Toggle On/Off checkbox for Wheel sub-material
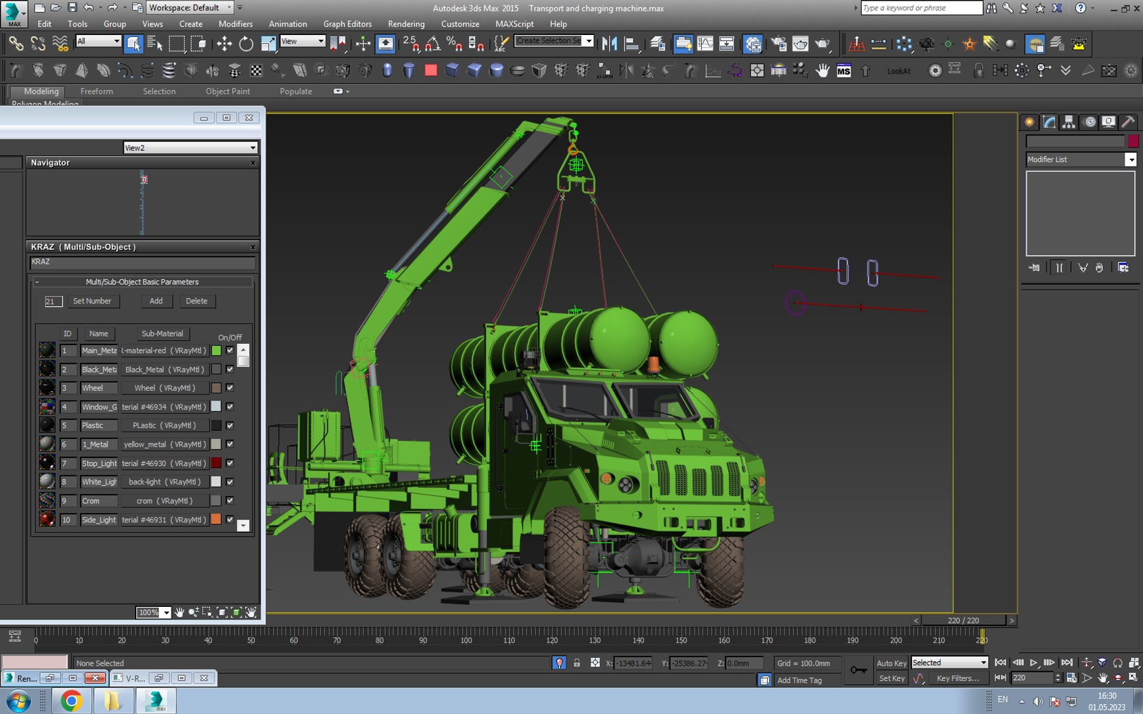Image resolution: width=1143 pixels, height=714 pixels. (230, 388)
